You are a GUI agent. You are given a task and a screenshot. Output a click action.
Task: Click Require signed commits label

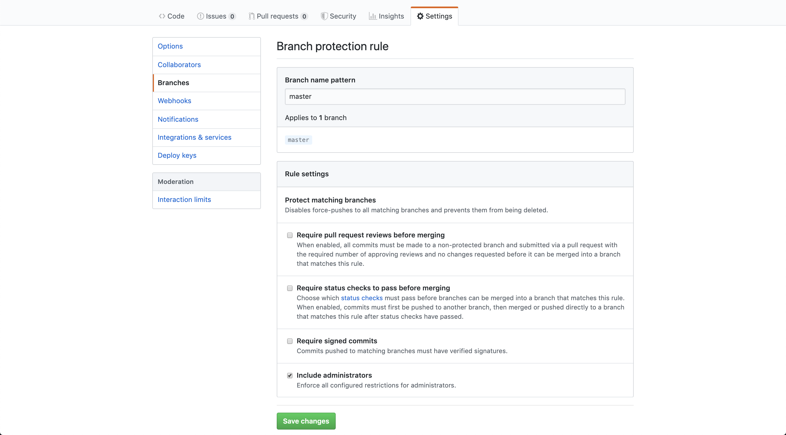coord(337,341)
